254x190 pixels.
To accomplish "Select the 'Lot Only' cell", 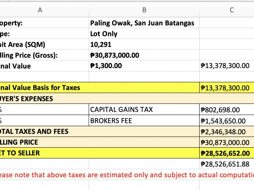I will pos(104,34).
